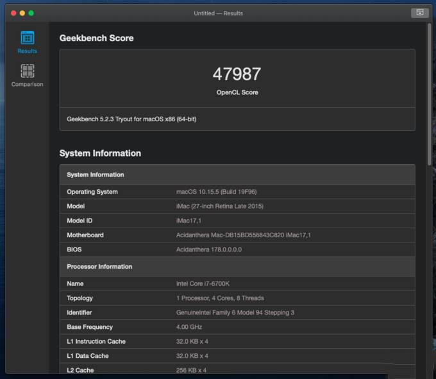
Task: Click the yellow minimize window button
Action: 22,13
